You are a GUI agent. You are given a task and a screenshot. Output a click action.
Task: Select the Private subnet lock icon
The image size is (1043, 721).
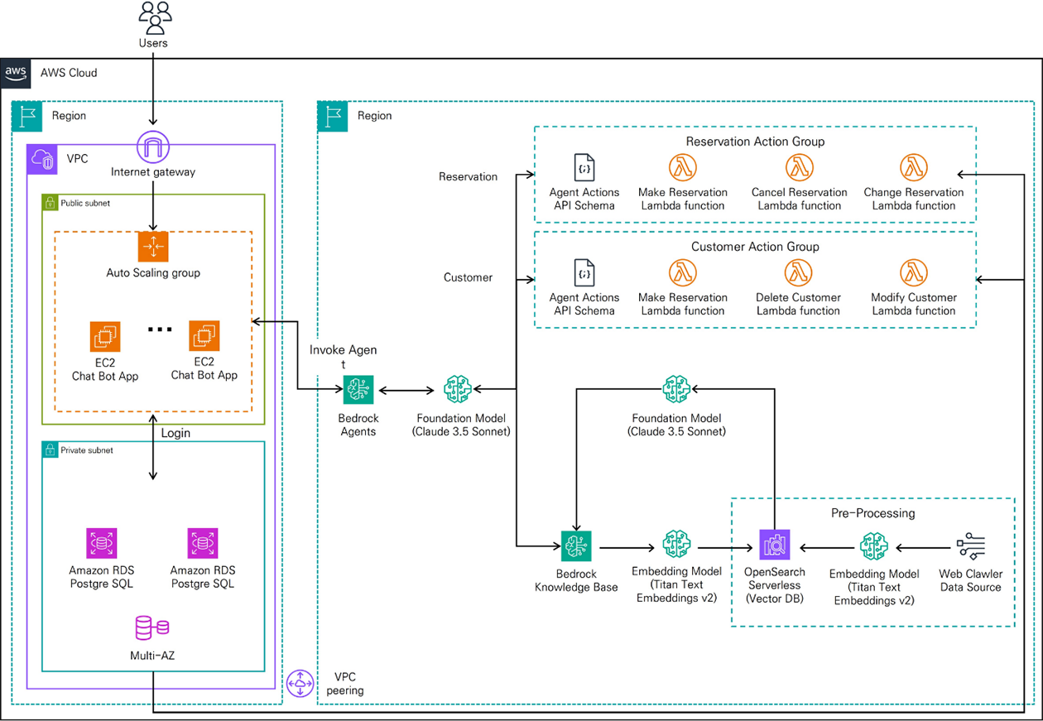coord(50,449)
